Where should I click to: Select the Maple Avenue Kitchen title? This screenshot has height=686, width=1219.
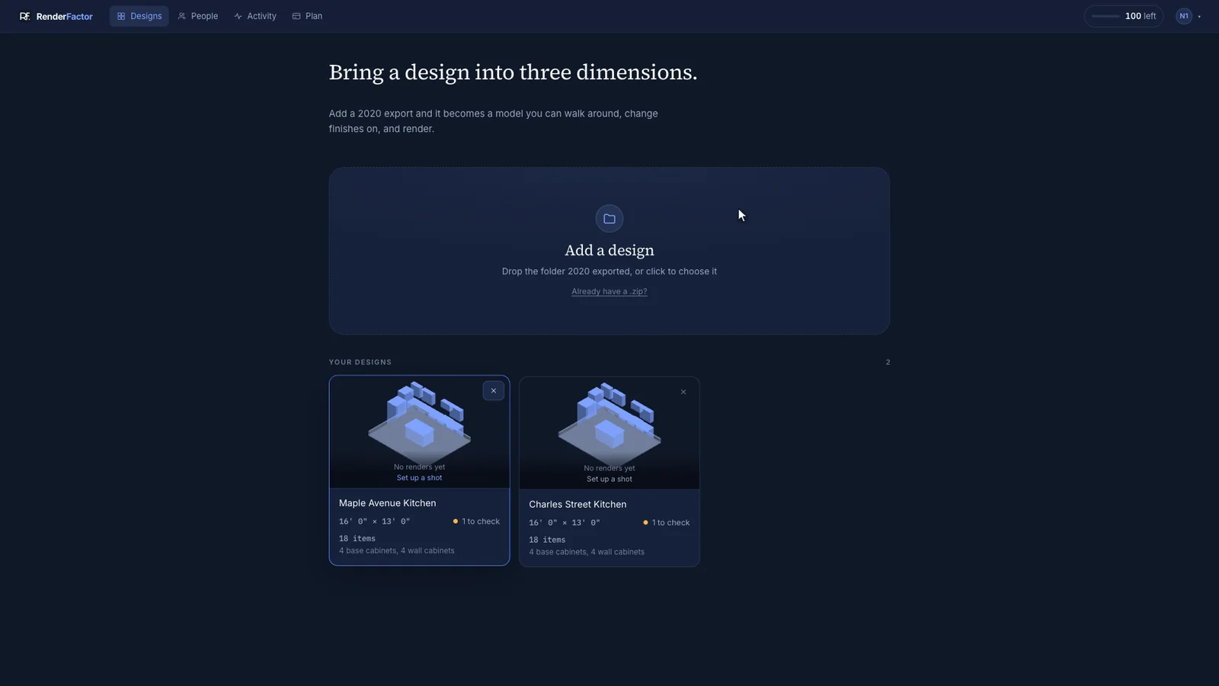(388, 503)
